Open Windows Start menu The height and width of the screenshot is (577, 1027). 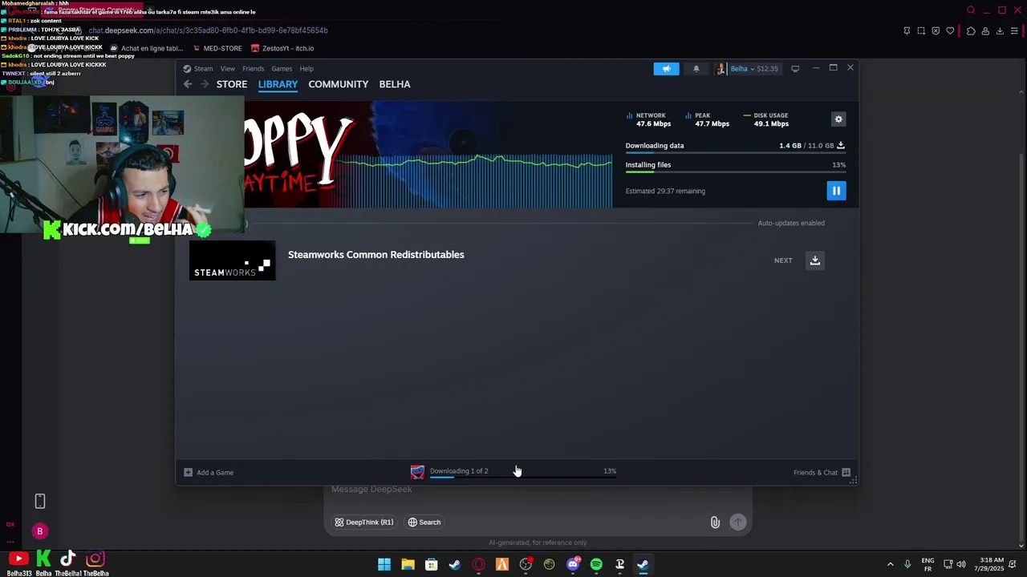click(x=384, y=565)
